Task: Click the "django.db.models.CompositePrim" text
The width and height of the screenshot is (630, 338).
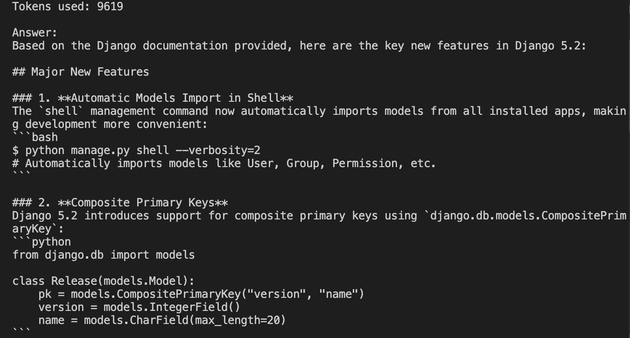Action: (528, 216)
